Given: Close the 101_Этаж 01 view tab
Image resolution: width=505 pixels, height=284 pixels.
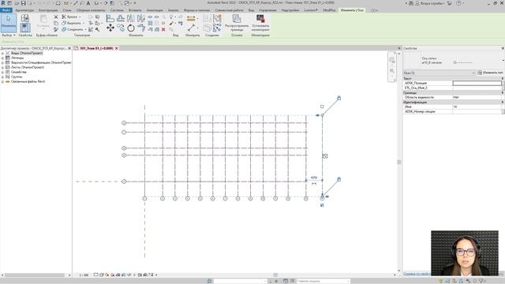Looking at the screenshot, I should point(117,48).
